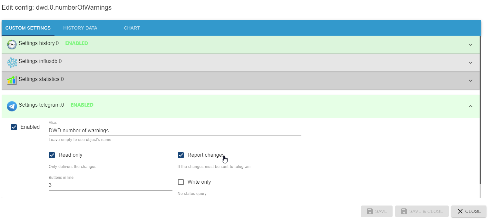This screenshot has width=488, height=219.
Task: Click the statistics.0 chart icon
Action: coord(12,80)
